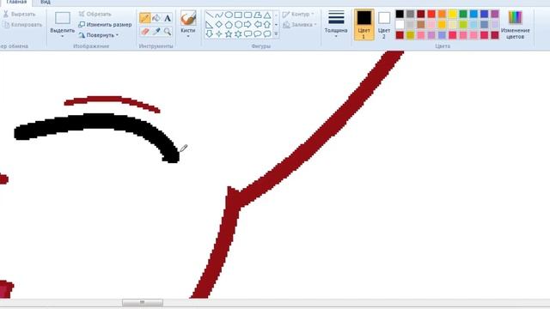The height and width of the screenshot is (309, 550).
Task: Select the Pencil tool
Action: pyautogui.click(x=145, y=17)
